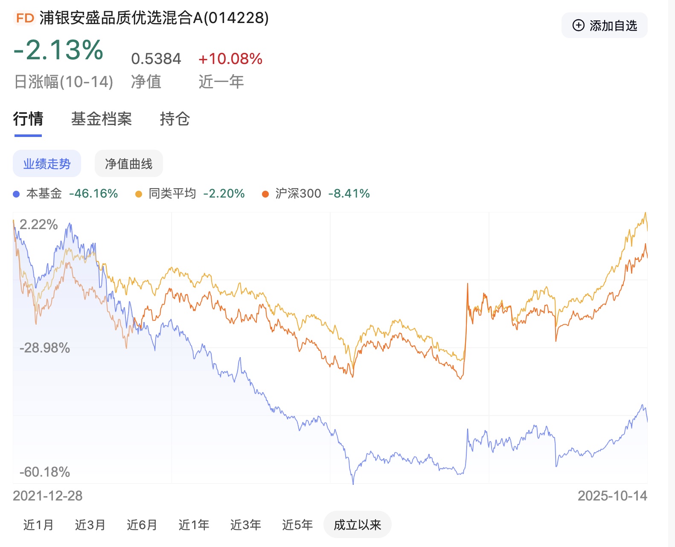Select the 近5年 time range
This screenshot has width=675, height=547.
pos(297,525)
